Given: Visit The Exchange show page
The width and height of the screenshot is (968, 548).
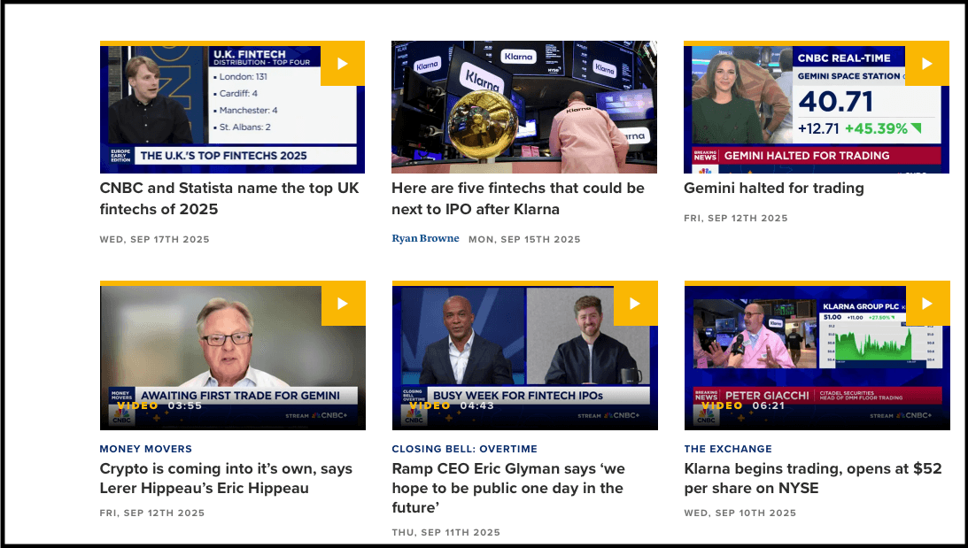Looking at the screenshot, I should pyautogui.click(x=728, y=449).
